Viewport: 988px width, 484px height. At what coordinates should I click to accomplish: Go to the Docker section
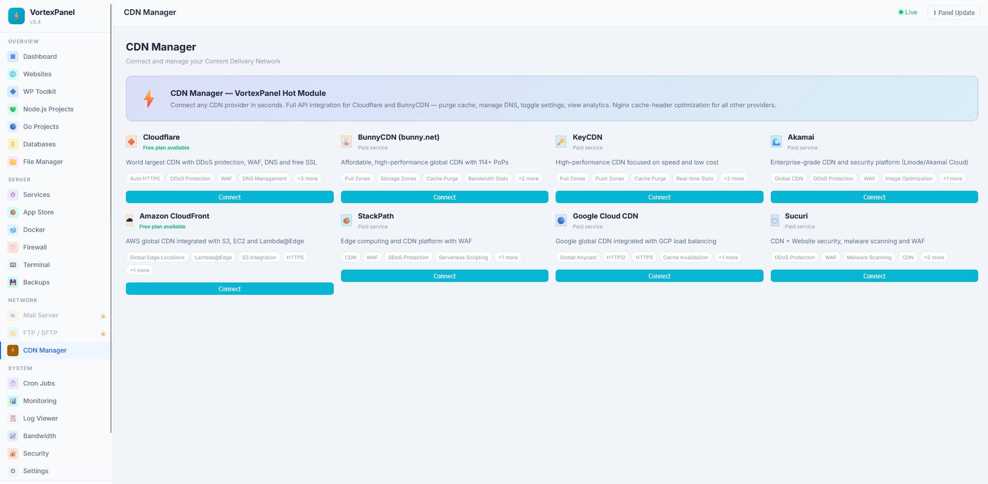[x=56, y=230]
